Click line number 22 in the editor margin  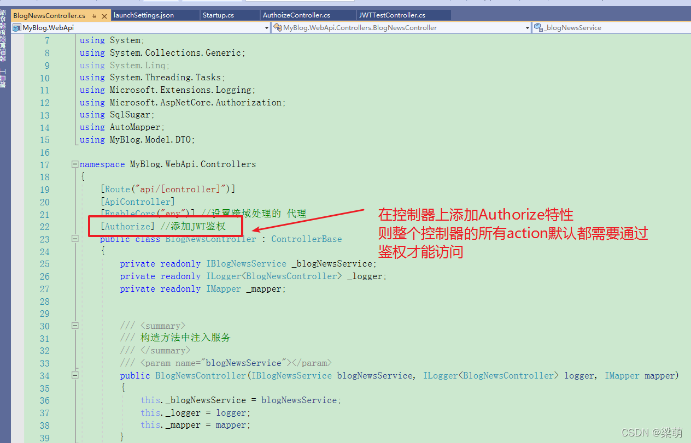pyautogui.click(x=44, y=226)
